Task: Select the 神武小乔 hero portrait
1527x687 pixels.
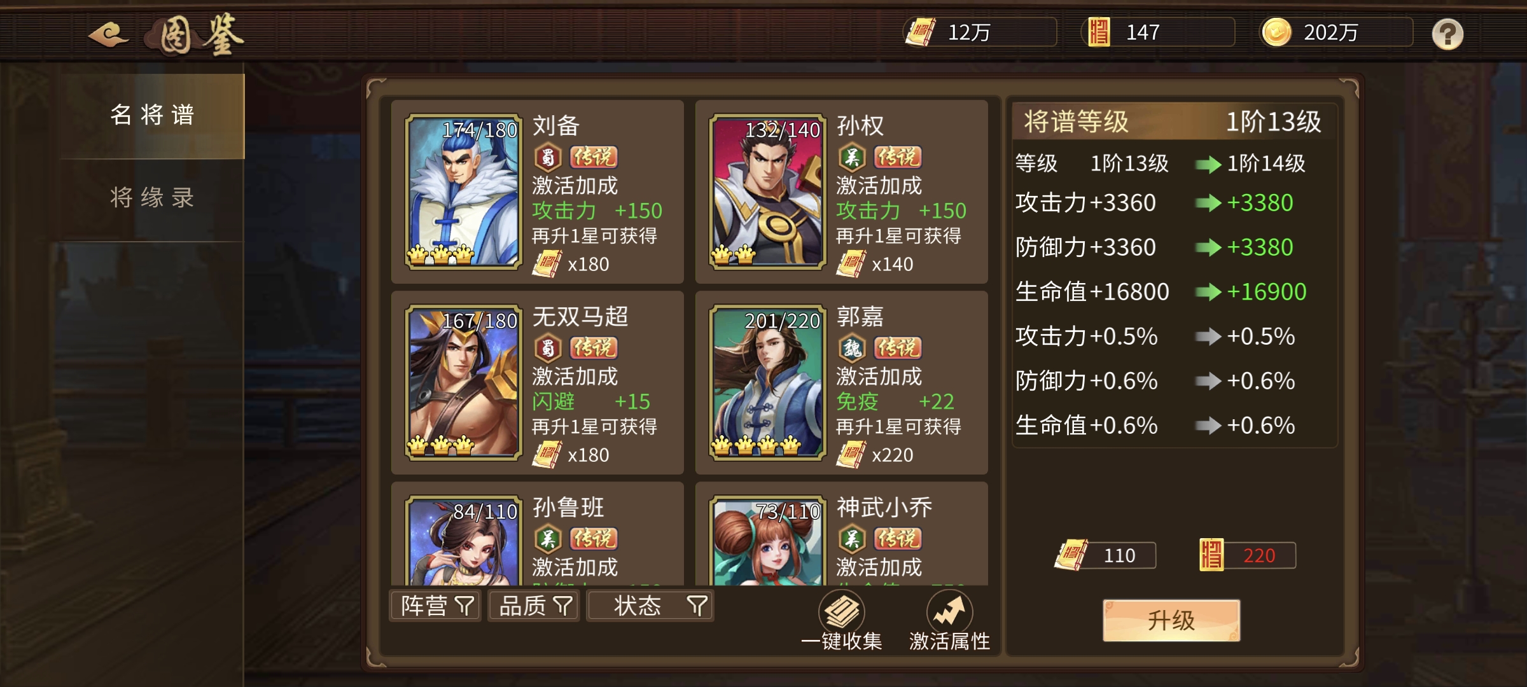Action: coord(767,541)
